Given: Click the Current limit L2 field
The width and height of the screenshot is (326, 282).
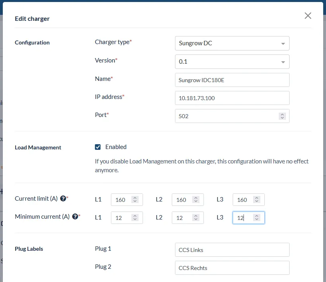Looking at the screenshot, I should [x=188, y=199].
